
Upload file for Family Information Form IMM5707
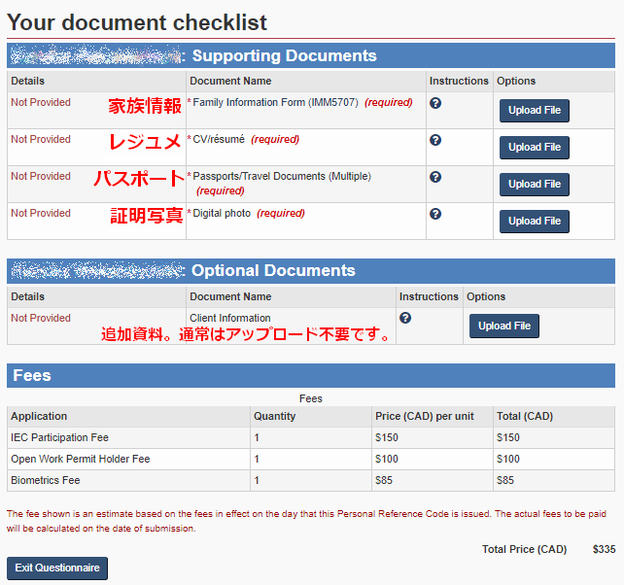pos(534,111)
